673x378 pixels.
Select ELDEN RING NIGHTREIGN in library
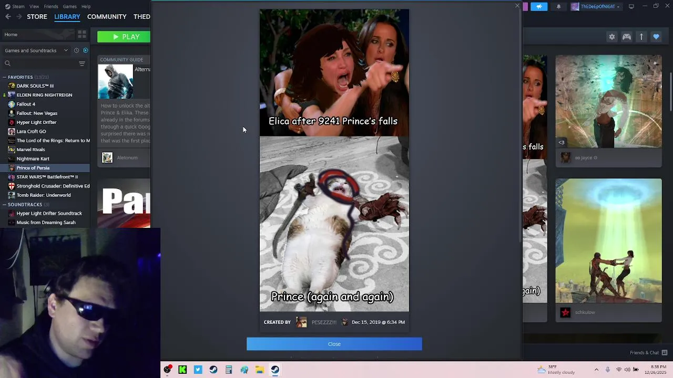pos(44,95)
